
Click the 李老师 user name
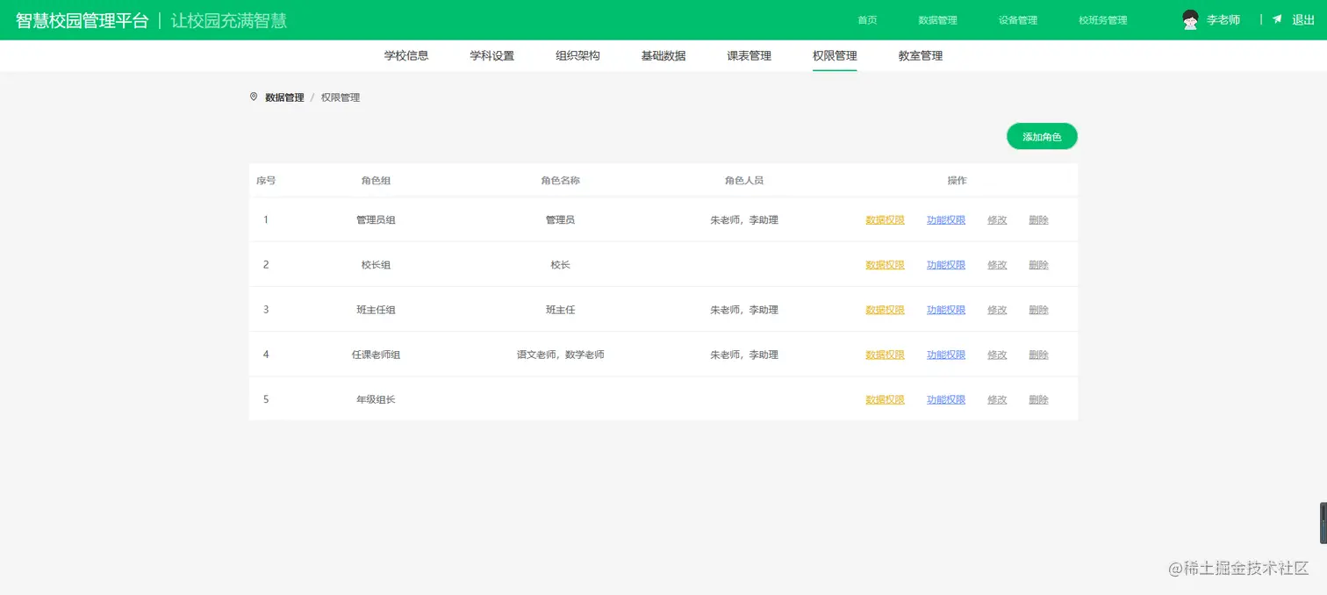[x=1223, y=20]
